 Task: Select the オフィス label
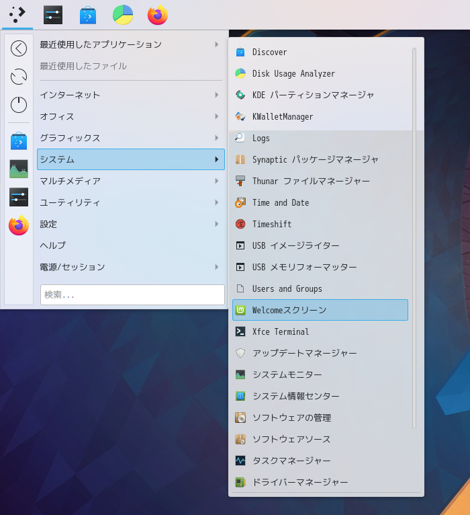57,116
